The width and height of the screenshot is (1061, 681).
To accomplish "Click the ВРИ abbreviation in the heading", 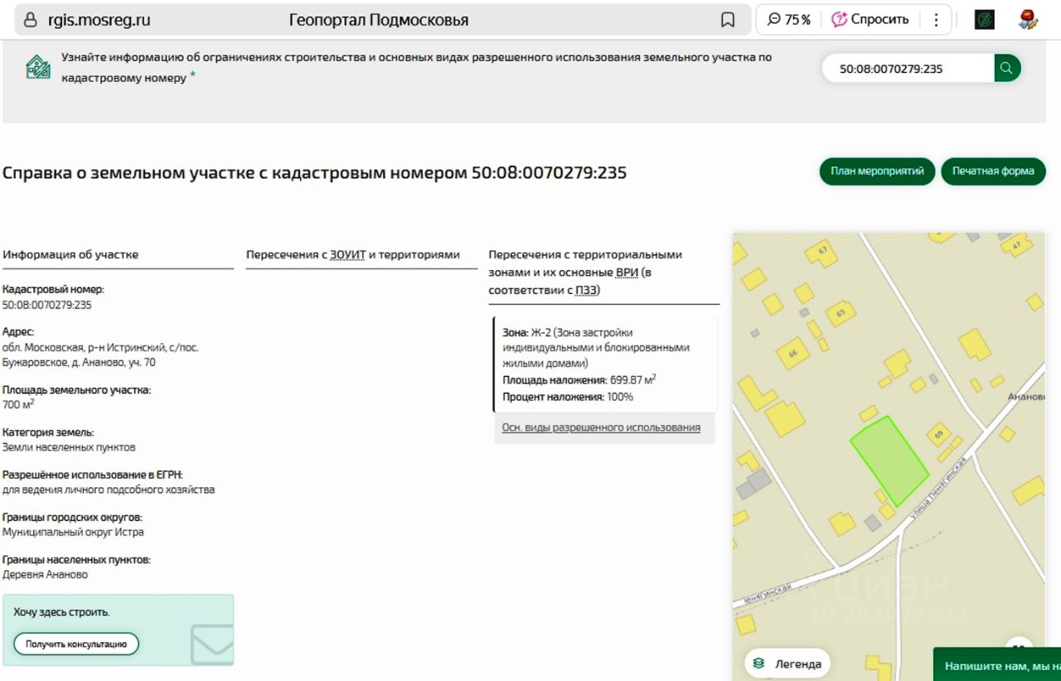I will coord(627,273).
